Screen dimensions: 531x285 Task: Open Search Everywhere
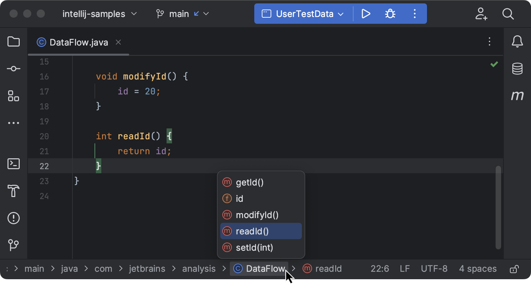[508, 14]
